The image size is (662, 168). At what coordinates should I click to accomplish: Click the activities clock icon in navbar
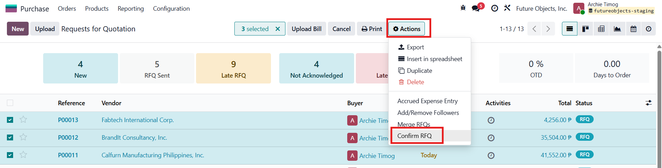coord(495,8)
